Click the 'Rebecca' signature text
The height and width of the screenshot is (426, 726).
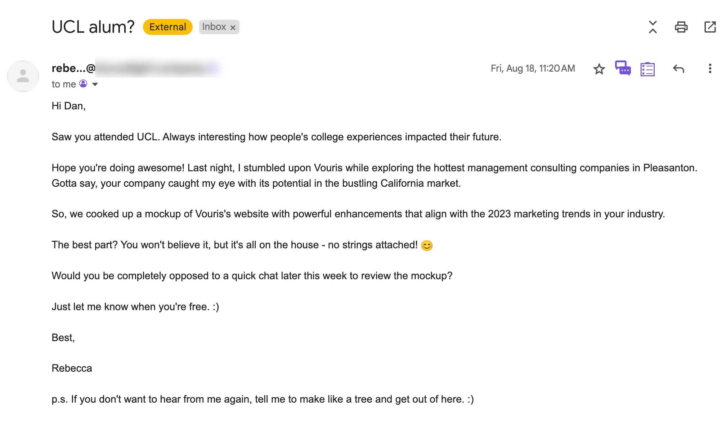[x=72, y=368]
